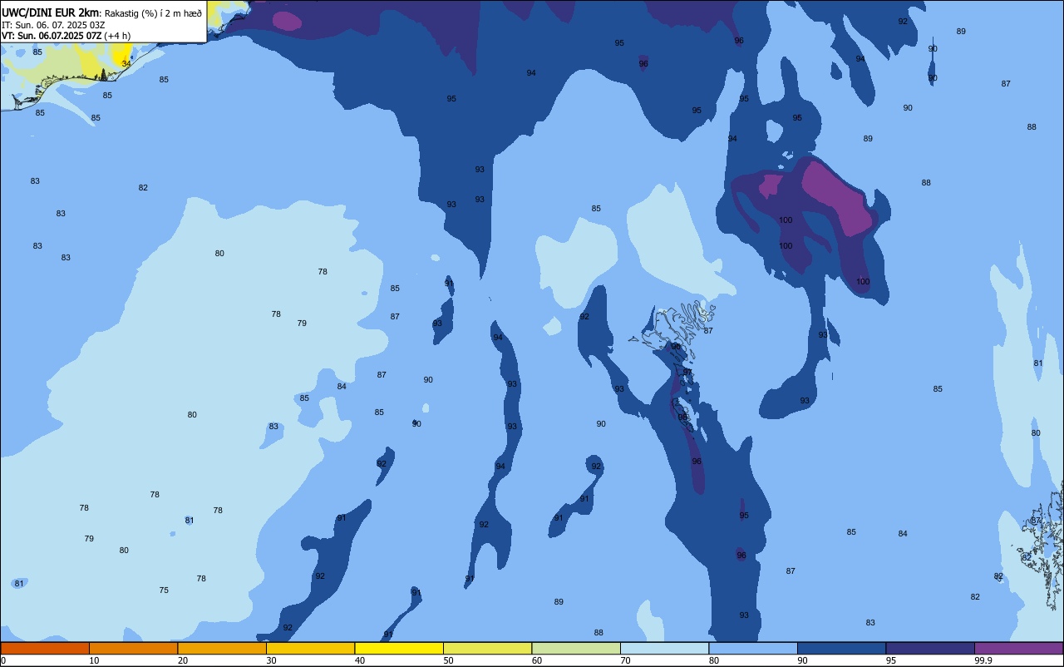Click the 'UWC/DINI EUR 2km' title text

(50, 12)
